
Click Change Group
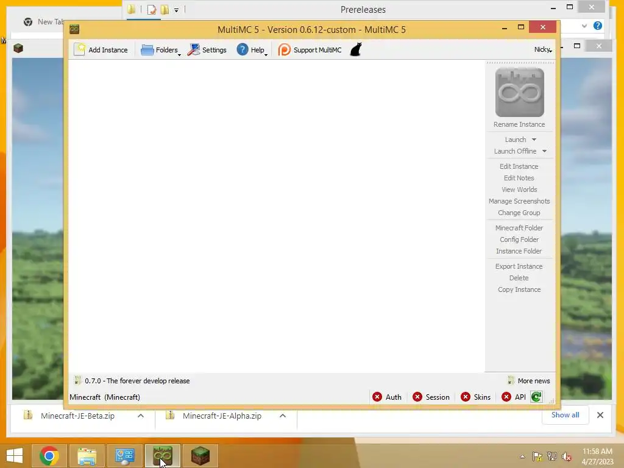519,213
